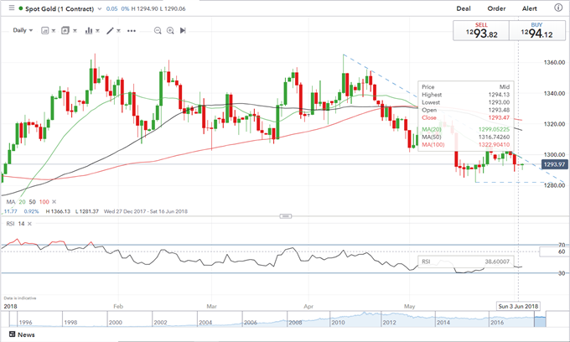The height and width of the screenshot is (342, 570).
Task: Click the SELL 1293.82 button
Action: (x=481, y=30)
